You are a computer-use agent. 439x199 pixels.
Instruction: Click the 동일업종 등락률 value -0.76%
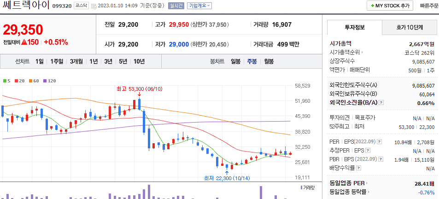pyautogui.click(x=426, y=192)
